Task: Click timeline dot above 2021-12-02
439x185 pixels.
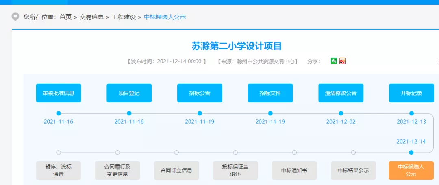Action: click(341, 113)
